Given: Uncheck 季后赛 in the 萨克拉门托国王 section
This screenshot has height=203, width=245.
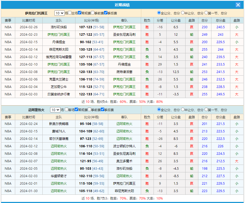Looking at the screenshot, I should (106, 13).
